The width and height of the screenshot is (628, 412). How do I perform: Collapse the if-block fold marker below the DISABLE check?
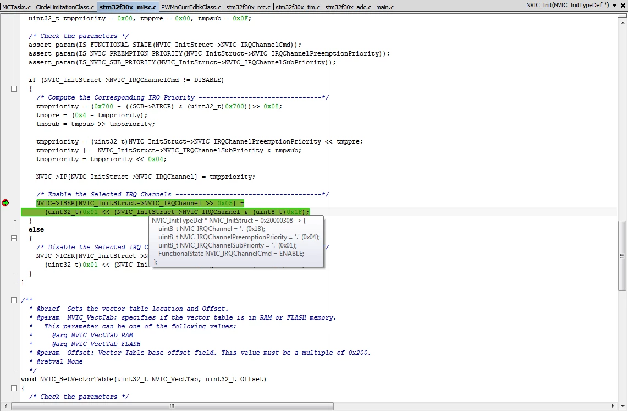point(14,89)
